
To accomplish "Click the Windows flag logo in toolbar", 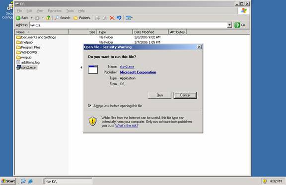I will [x=244, y=10].
